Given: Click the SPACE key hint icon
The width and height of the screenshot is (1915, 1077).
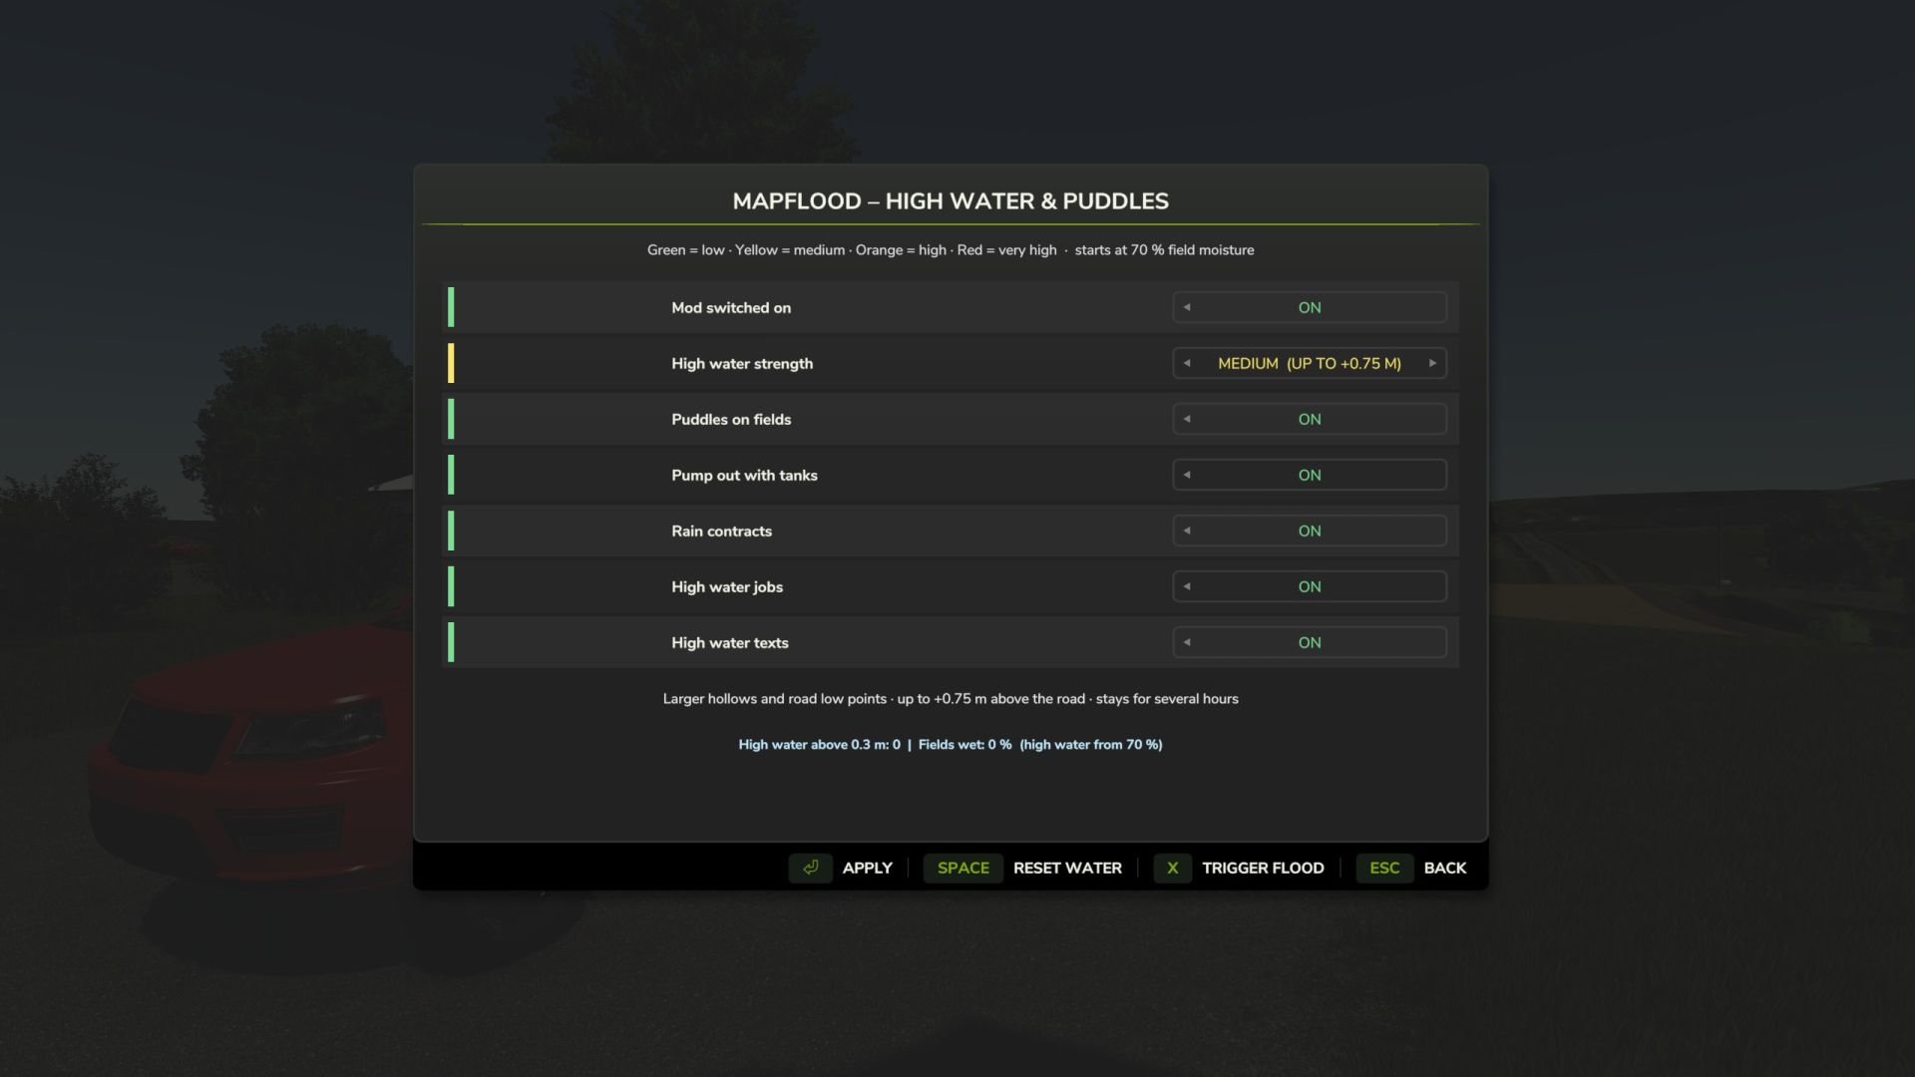Looking at the screenshot, I should pos(962,868).
